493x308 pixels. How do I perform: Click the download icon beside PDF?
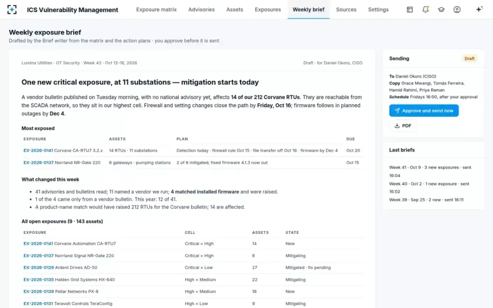[397, 126]
